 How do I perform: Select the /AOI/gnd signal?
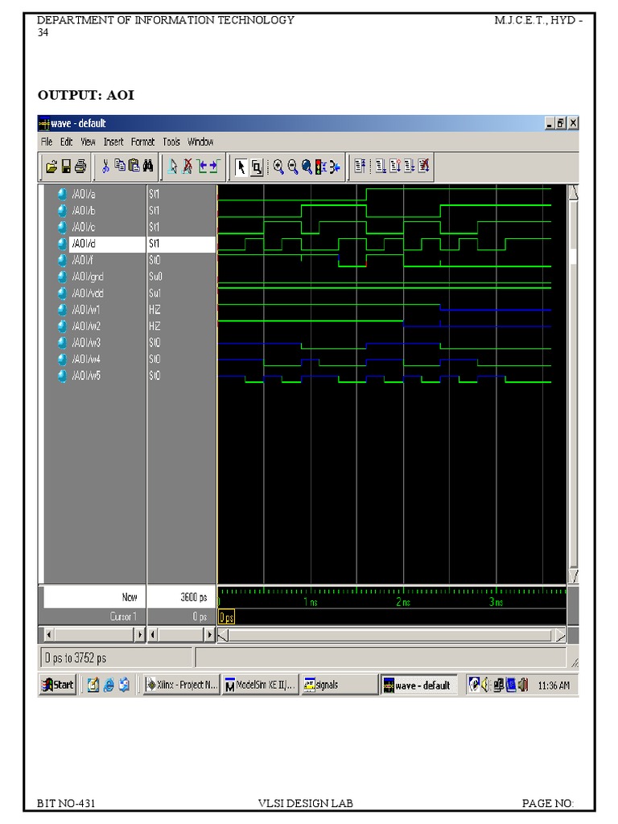tap(87, 277)
